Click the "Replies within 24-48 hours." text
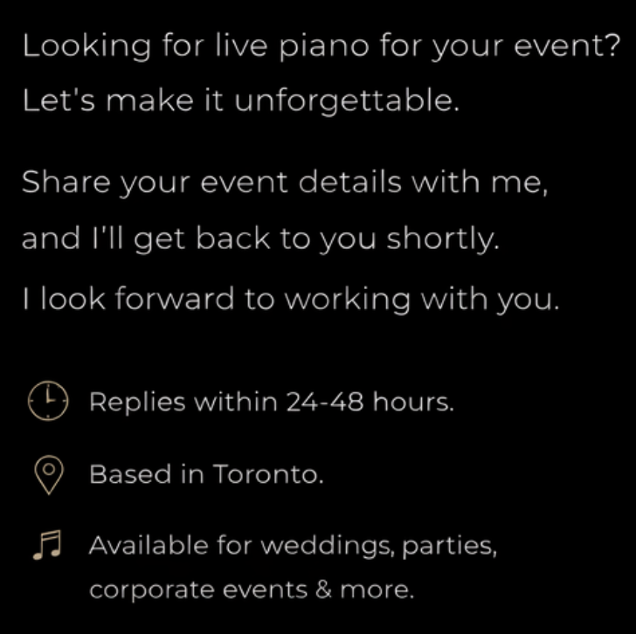The width and height of the screenshot is (636, 634). click(x=272, y=403)
